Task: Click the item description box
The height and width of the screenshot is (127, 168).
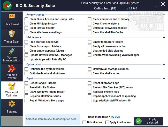Action: pyautogui.click(x=53, y=119)
